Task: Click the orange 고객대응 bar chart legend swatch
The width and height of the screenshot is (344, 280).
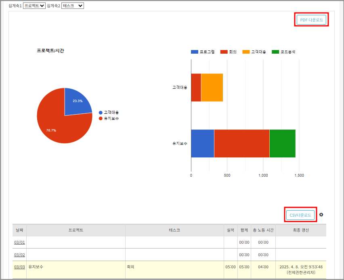Action: click(x=246, y=52)
